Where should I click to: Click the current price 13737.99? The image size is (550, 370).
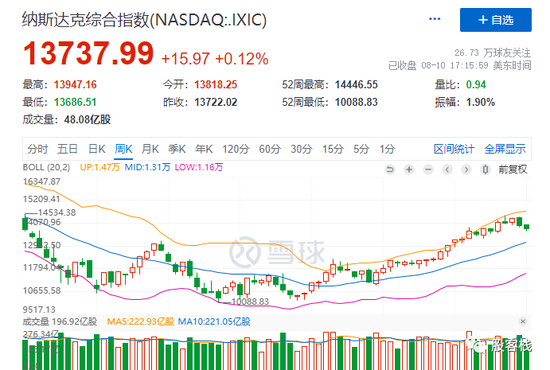pos(88,53)
